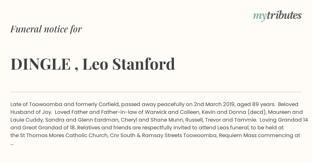
Task: Click 'Late of Toowoomba' at paragraph start
Action: click(36, 104)
